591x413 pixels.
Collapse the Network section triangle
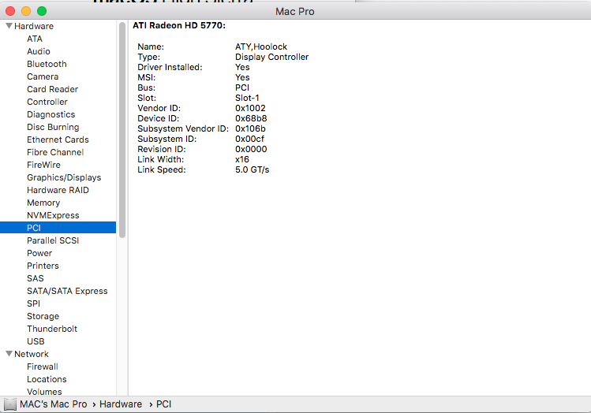click(x=9, y=354)
